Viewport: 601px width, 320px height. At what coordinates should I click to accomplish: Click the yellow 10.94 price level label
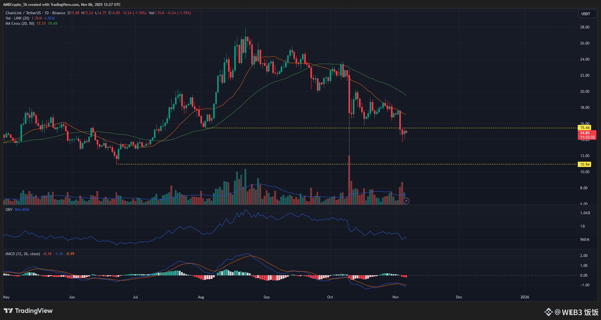click(585, 164)
